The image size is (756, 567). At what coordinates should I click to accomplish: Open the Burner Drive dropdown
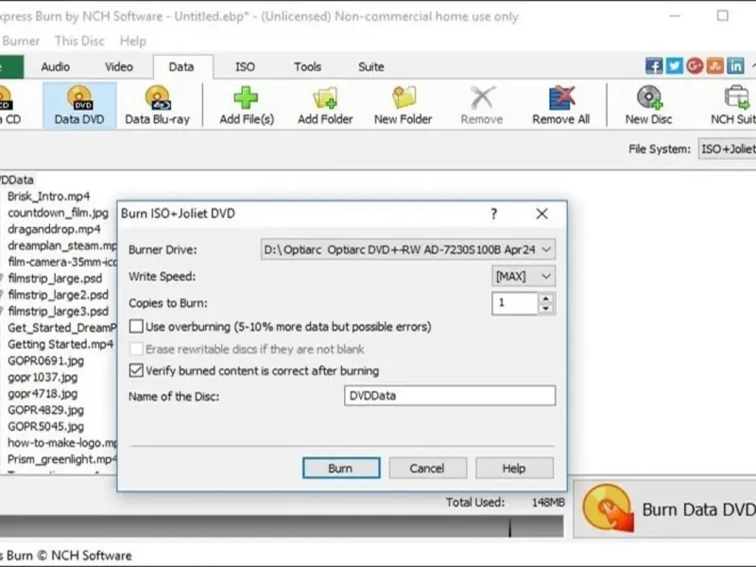click(408, 249)
